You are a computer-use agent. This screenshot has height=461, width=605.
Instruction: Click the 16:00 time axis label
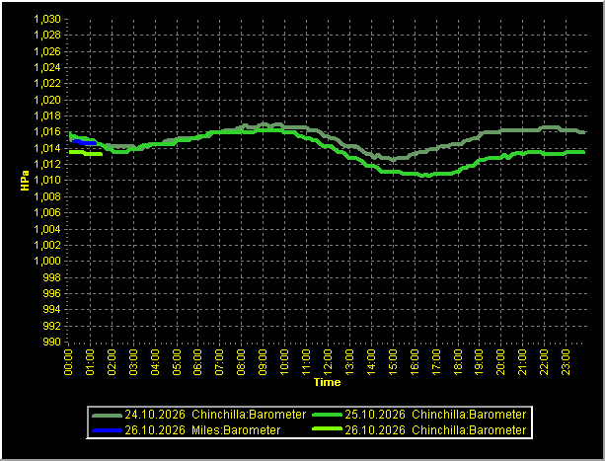(414, 362)
